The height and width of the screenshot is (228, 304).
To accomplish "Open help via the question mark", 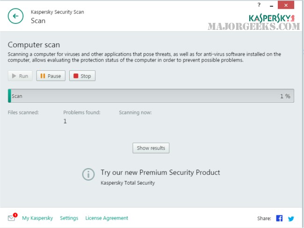I will pos(259,5).
